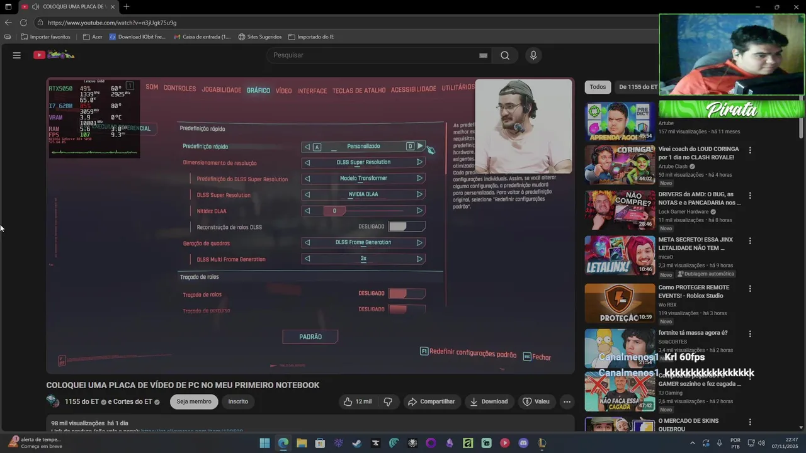The image size is (806, 453).
Task: Mute the tab using the speaker icon
Action: (35, 6)
